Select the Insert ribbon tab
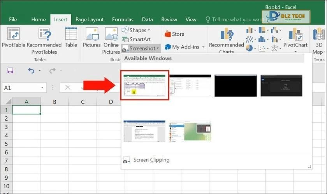Image resolution: width=327 pixels, height=194 pixels. pyautogui.click(x=60, y=19)
